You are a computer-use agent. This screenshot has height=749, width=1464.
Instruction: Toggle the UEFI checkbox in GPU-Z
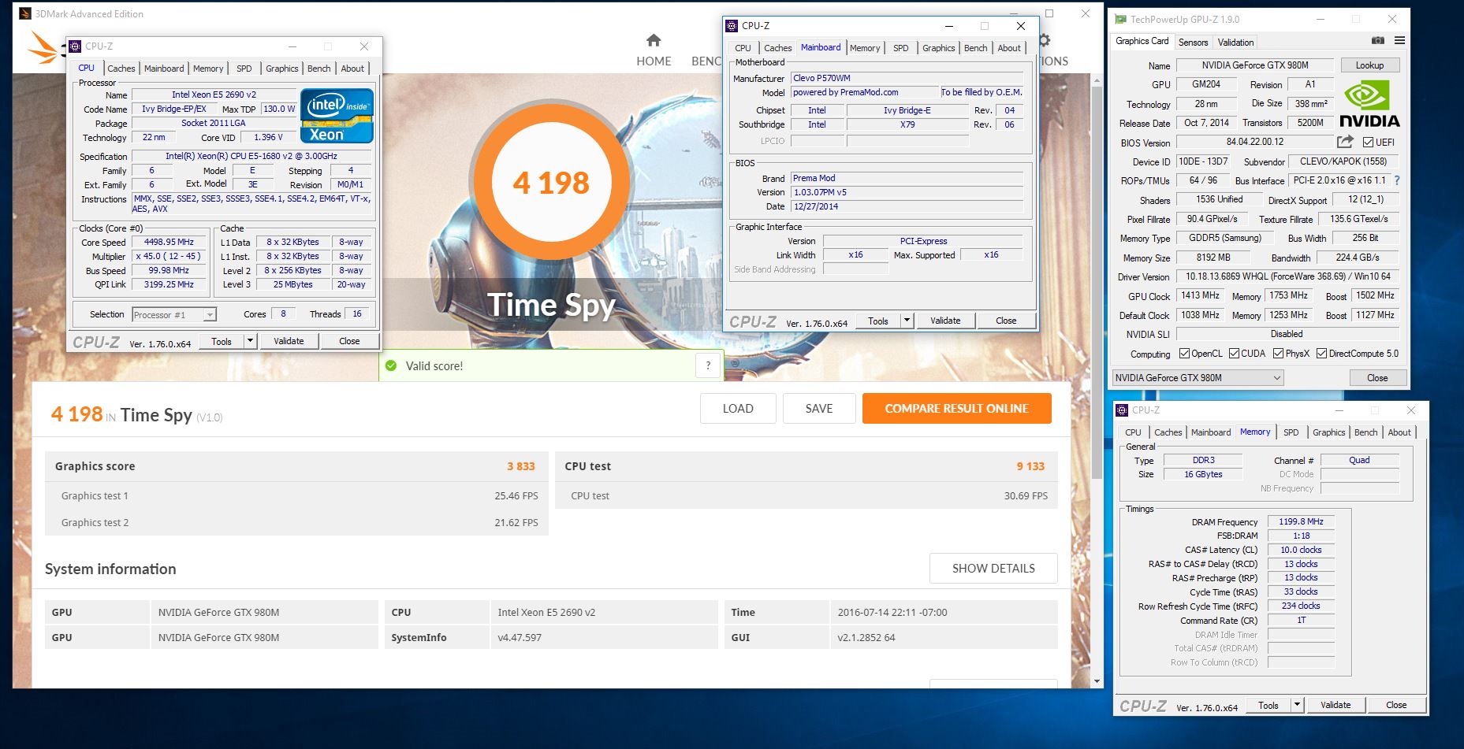[1369, 142]
